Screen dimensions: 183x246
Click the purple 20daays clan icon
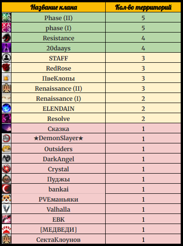(x=6, y=48)
